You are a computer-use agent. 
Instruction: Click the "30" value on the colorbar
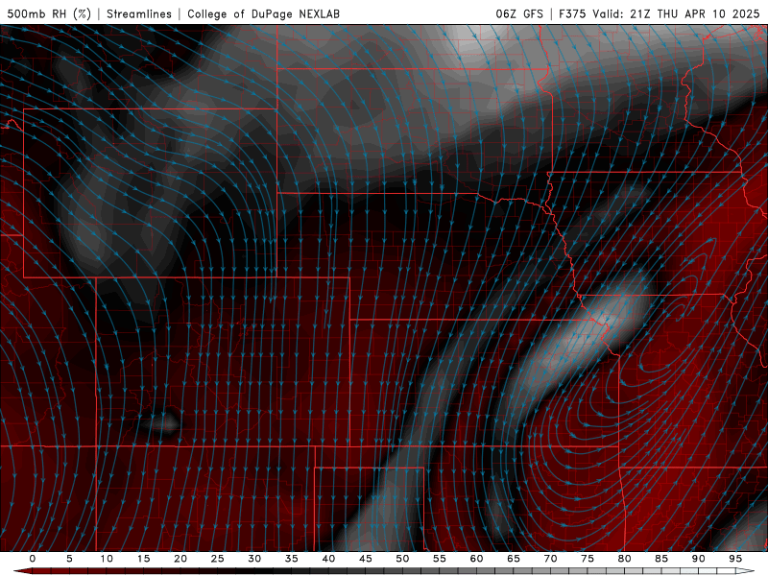point(254,559)
